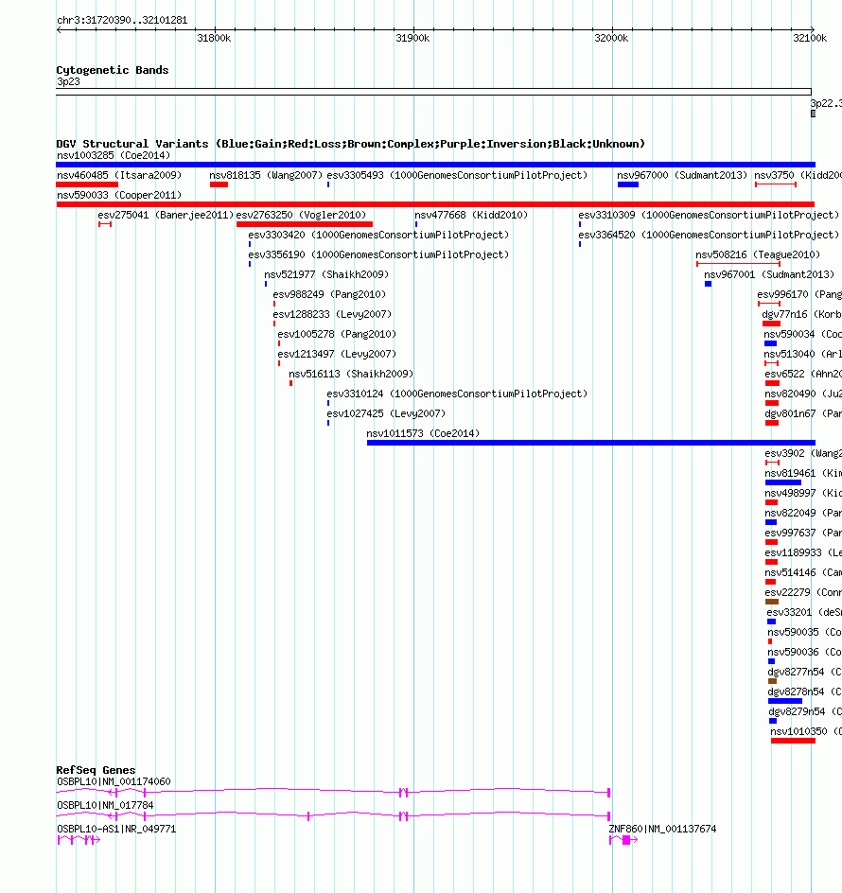Open nsv1011573 (Coe2014) label

pos(423,434)
